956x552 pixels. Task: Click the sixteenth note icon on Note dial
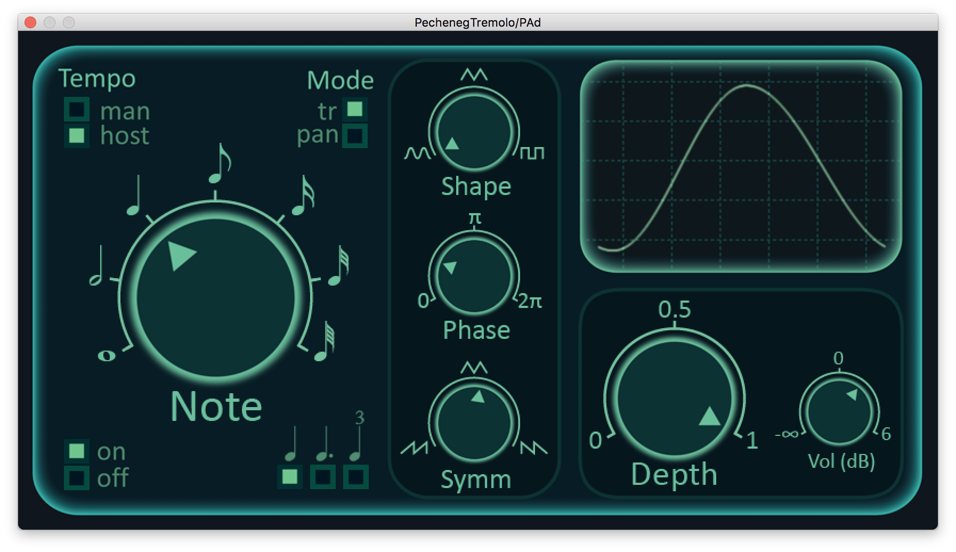[x=303, y=195]
